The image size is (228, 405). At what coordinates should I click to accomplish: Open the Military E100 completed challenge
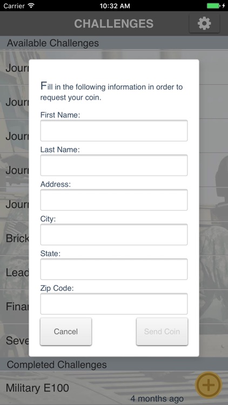coord(114,388)
